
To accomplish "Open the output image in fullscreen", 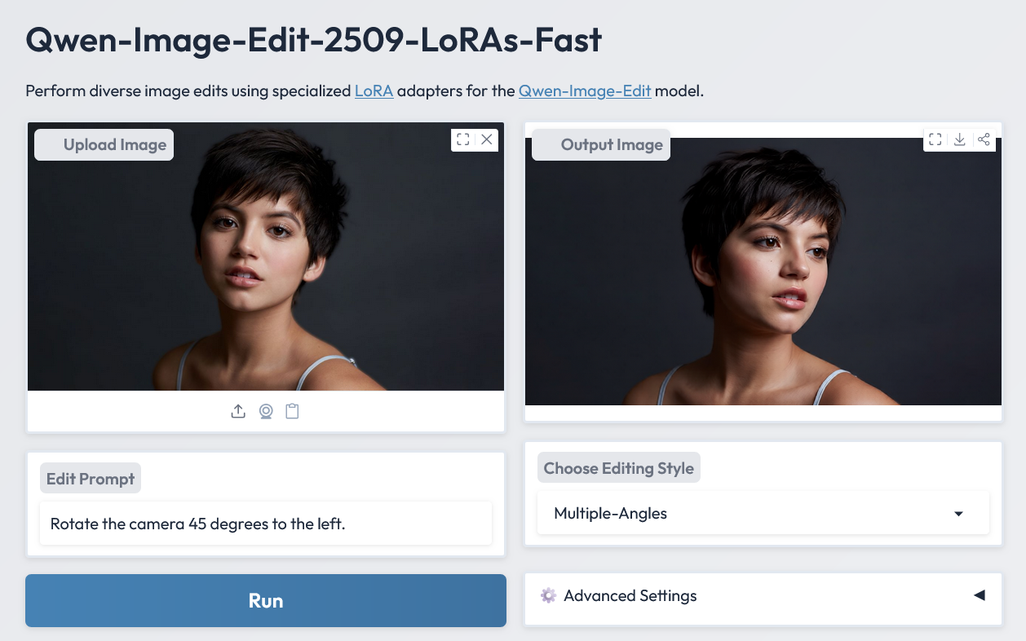I will (935, 139).
